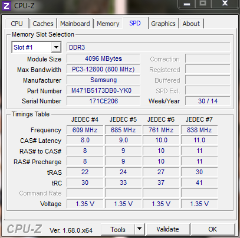The height and width of the screenshot is (238, 240).
Task: Open the Tools dropdown arrow
Action: 140,229
